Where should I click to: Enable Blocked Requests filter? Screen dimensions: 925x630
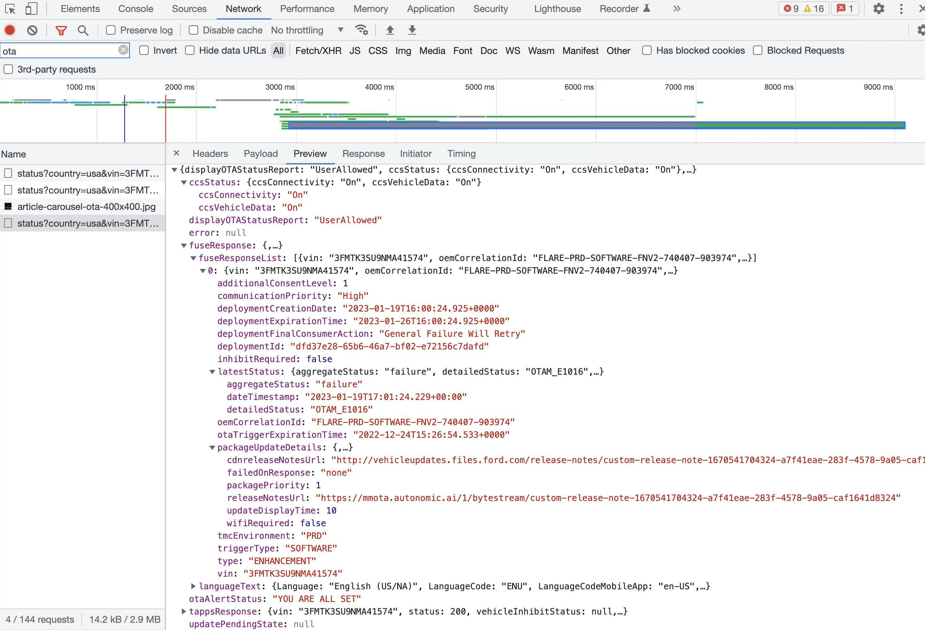758,51
